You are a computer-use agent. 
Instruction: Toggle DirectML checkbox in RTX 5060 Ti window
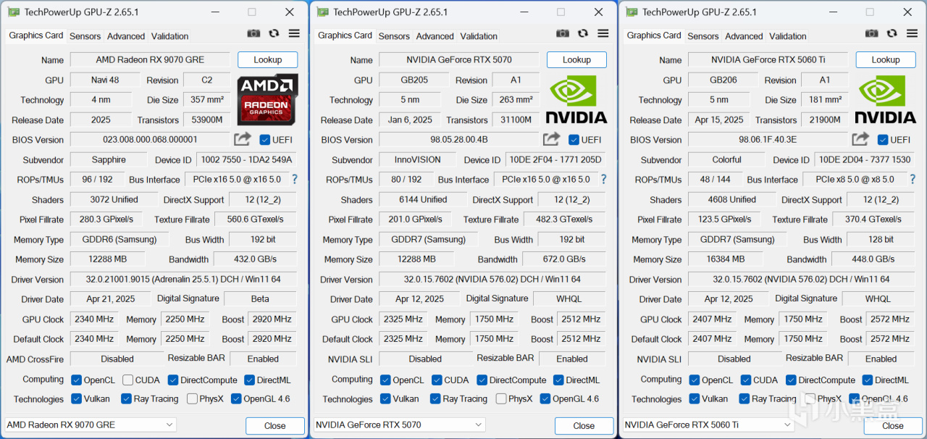[x=868, y=380]
